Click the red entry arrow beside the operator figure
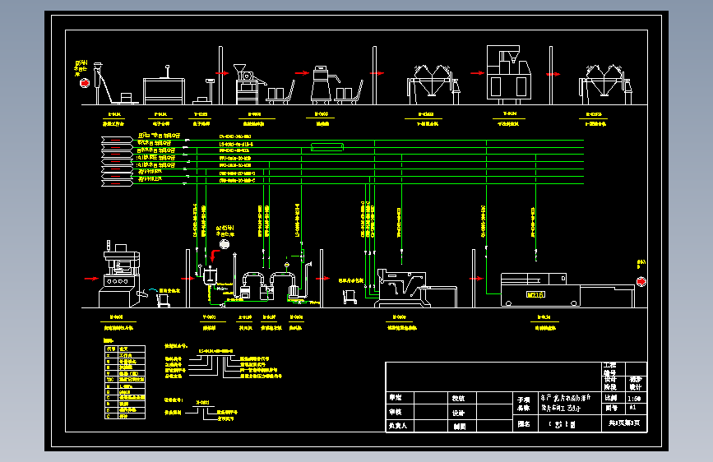This screenshot has height=462, width=713. (85, 83)
